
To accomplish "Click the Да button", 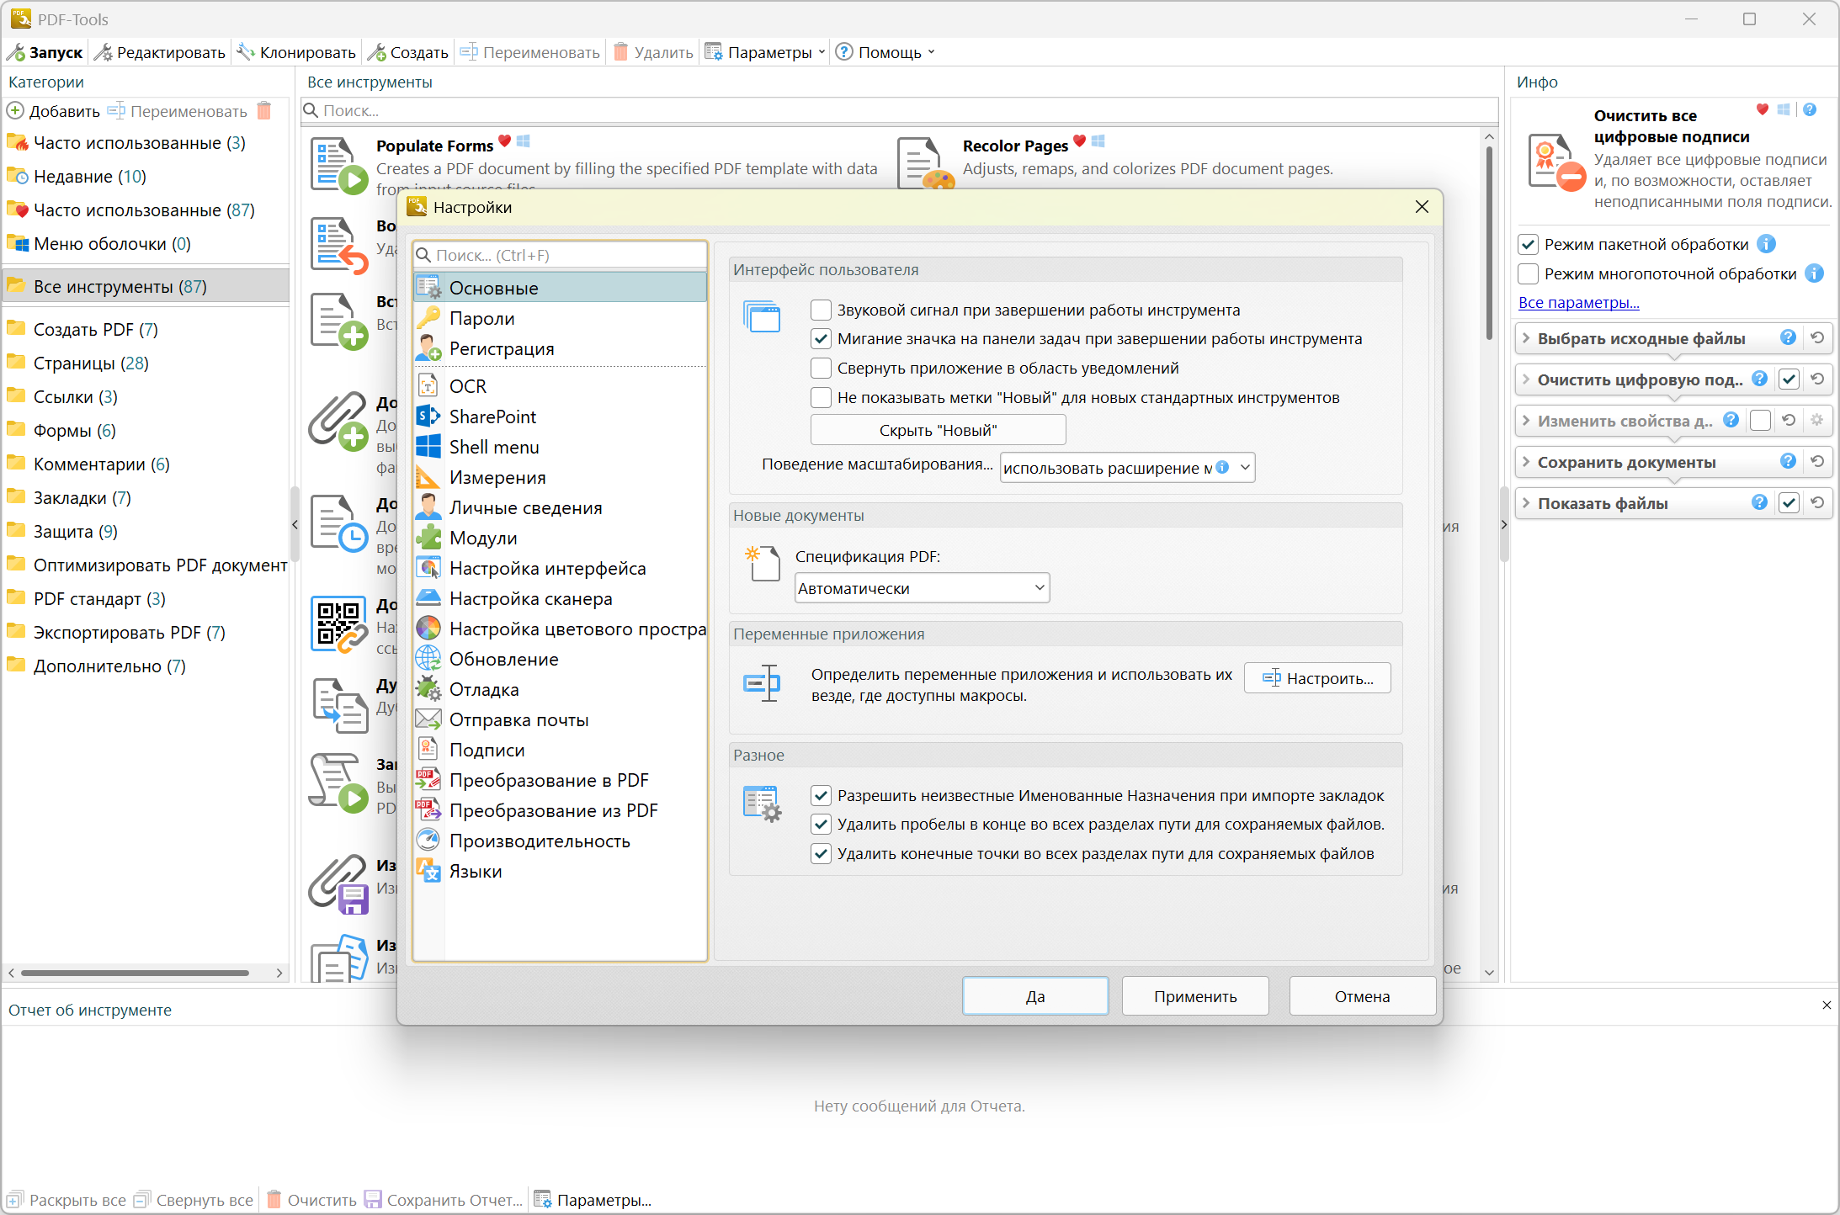I will coord(1035,996).
